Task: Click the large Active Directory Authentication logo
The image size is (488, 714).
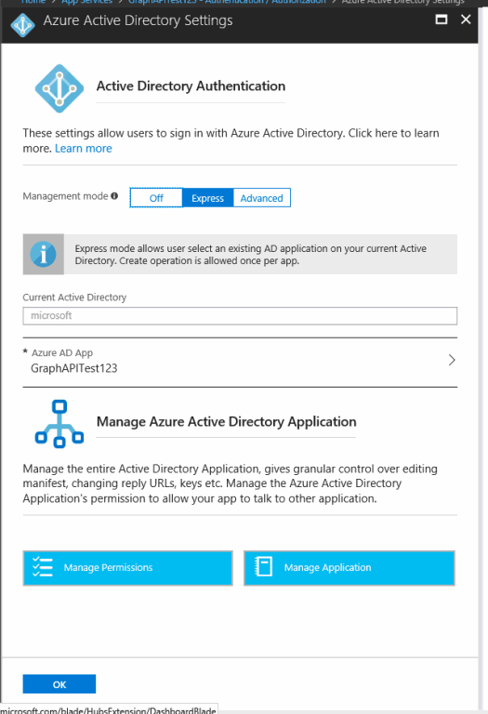Action: 59,88
